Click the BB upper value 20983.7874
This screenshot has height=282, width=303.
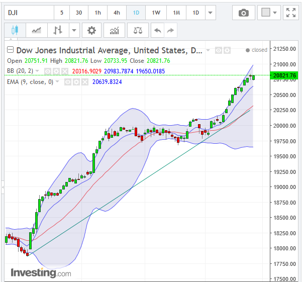[x=119, y=71]
